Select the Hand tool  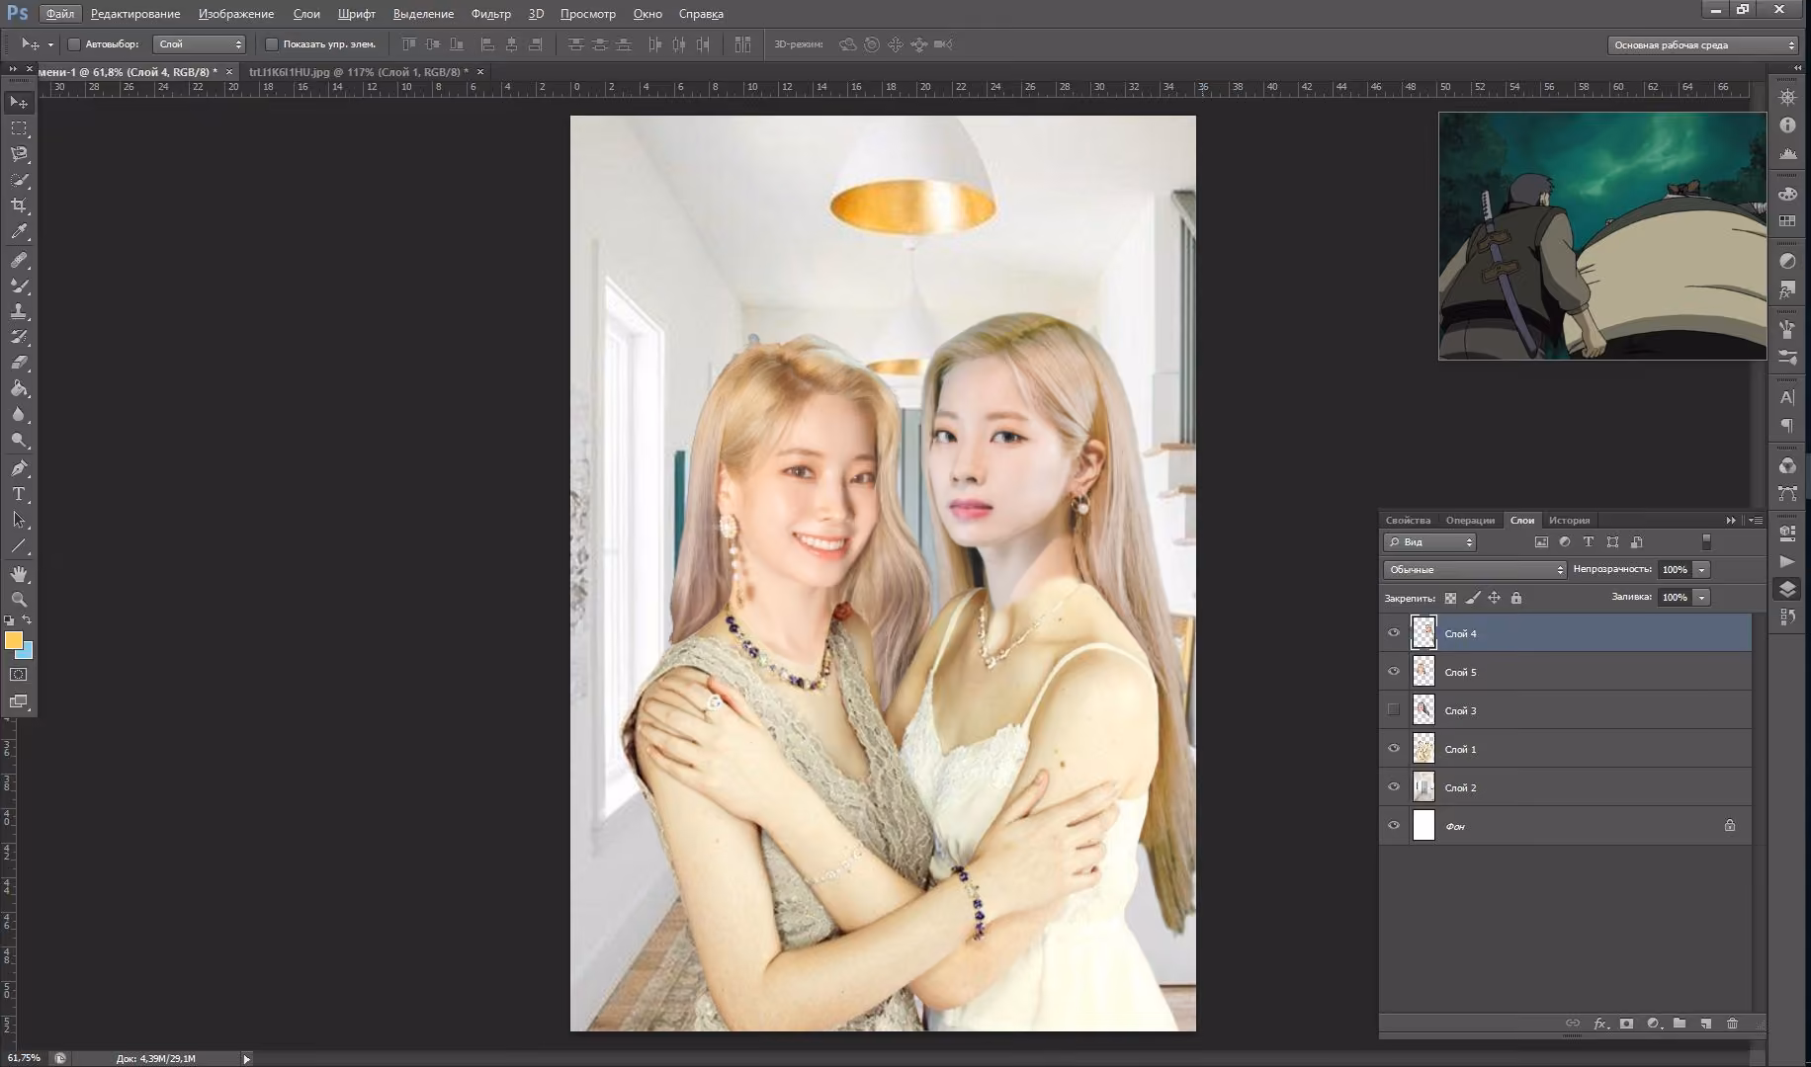[19, 574]
